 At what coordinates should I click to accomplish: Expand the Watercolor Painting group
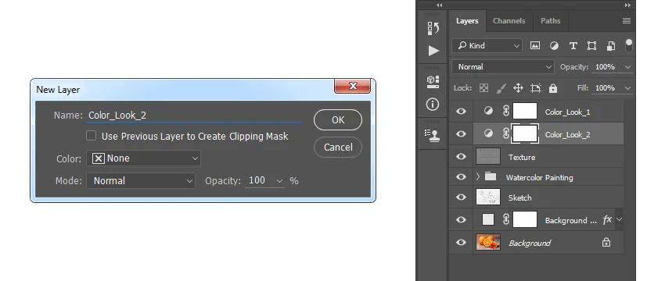478,177
